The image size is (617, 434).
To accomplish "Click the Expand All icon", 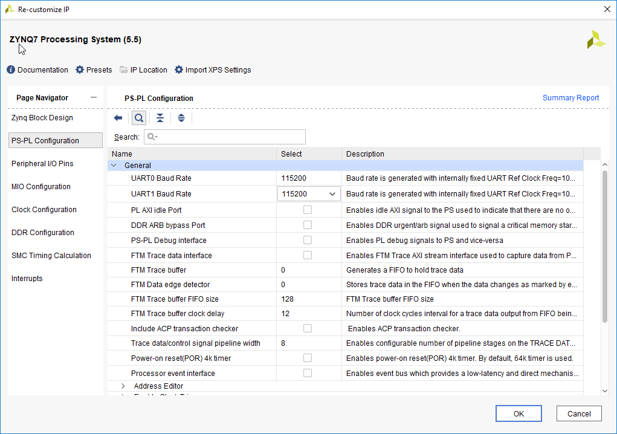I will [181, 118].
